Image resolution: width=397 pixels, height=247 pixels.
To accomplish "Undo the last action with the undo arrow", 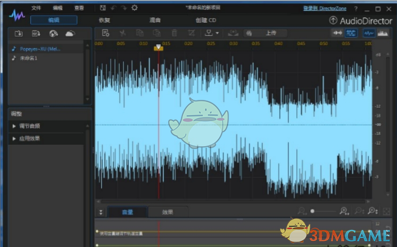I will click(113, 8).
